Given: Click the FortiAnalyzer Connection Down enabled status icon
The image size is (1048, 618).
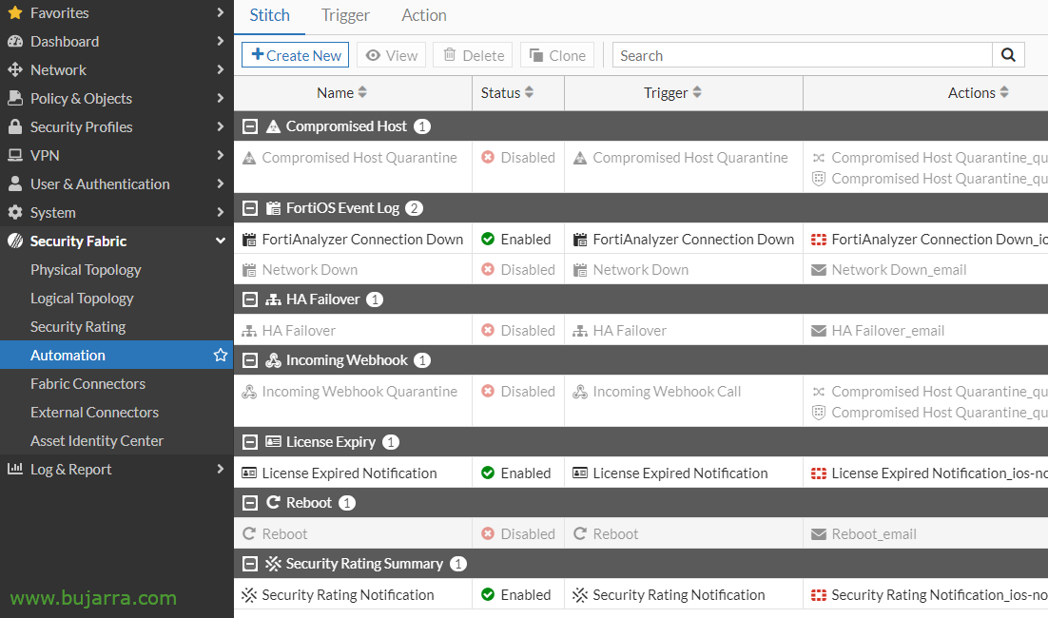Looking at the screenshot, I should (x=488, y=240).
